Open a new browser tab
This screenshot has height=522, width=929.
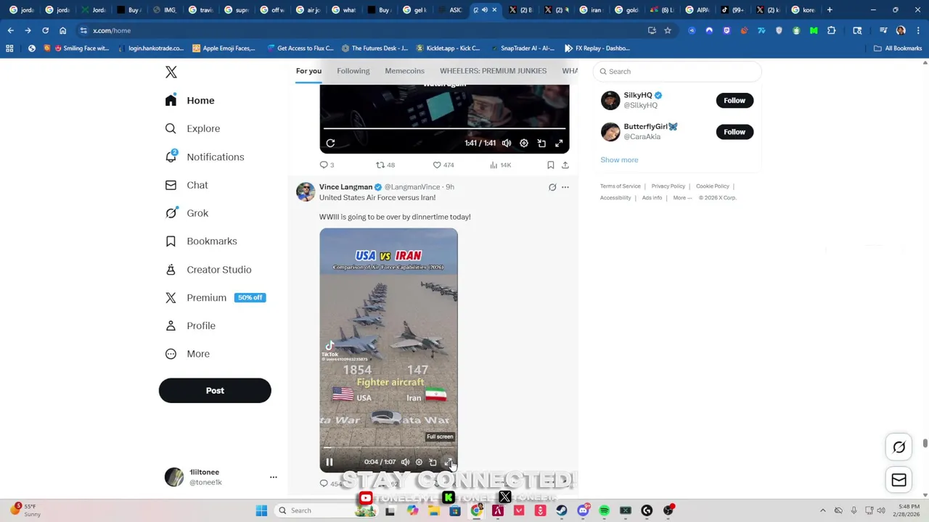830,10
